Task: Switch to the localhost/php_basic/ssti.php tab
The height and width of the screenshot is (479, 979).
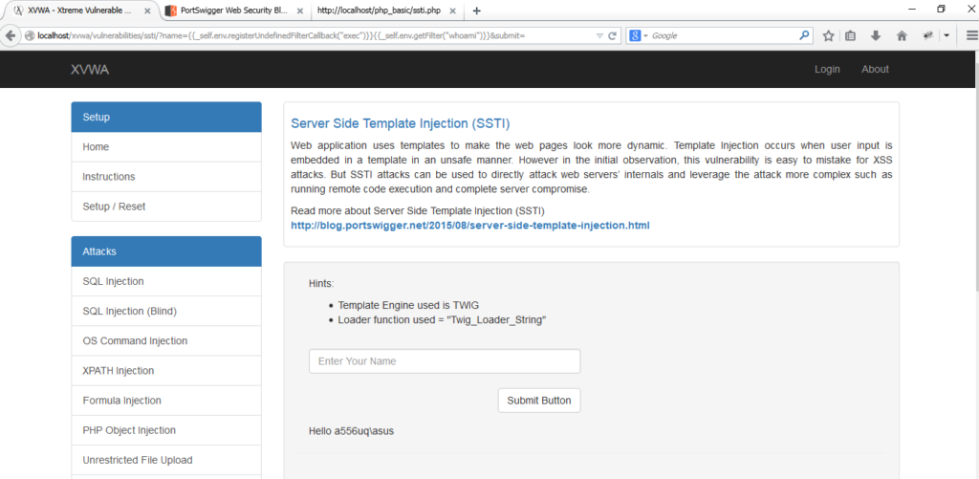Action: pos(386,11)
